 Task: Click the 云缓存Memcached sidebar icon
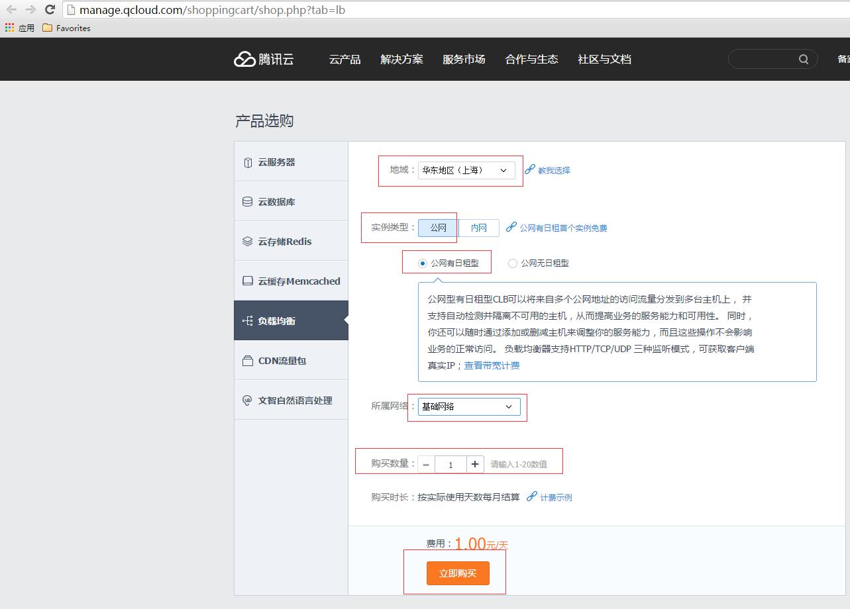coord(248,281)
